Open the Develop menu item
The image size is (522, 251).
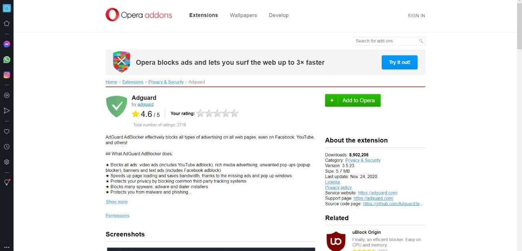coord(279,15)
